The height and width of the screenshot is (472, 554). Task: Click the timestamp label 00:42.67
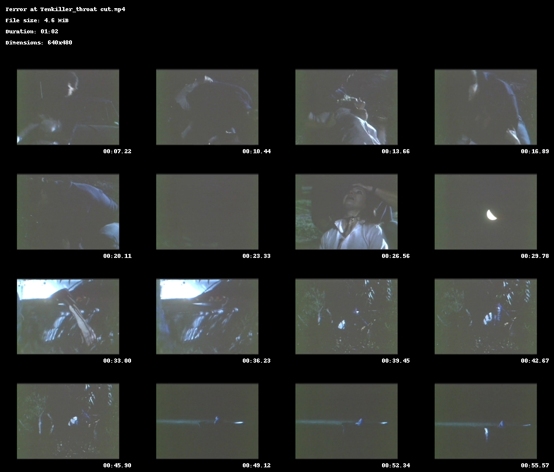(x=535, y=361)
